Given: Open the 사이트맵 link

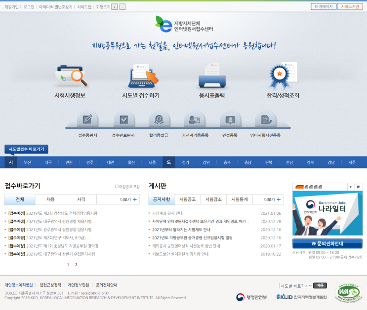Looking at the screenshot, I should pyautogui.click(x=84, y=7).
